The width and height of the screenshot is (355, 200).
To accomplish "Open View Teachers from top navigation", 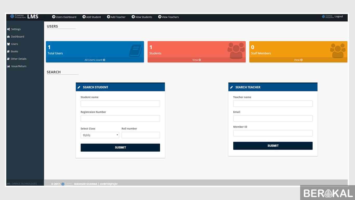I will click(168, 17).
